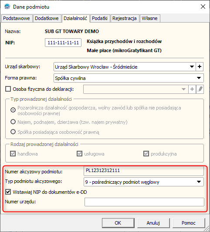Select Najem, podnajem, dzierżawa radio option
Screen dimensions: 210x232
pyautogui.click(x=13, y=122)
